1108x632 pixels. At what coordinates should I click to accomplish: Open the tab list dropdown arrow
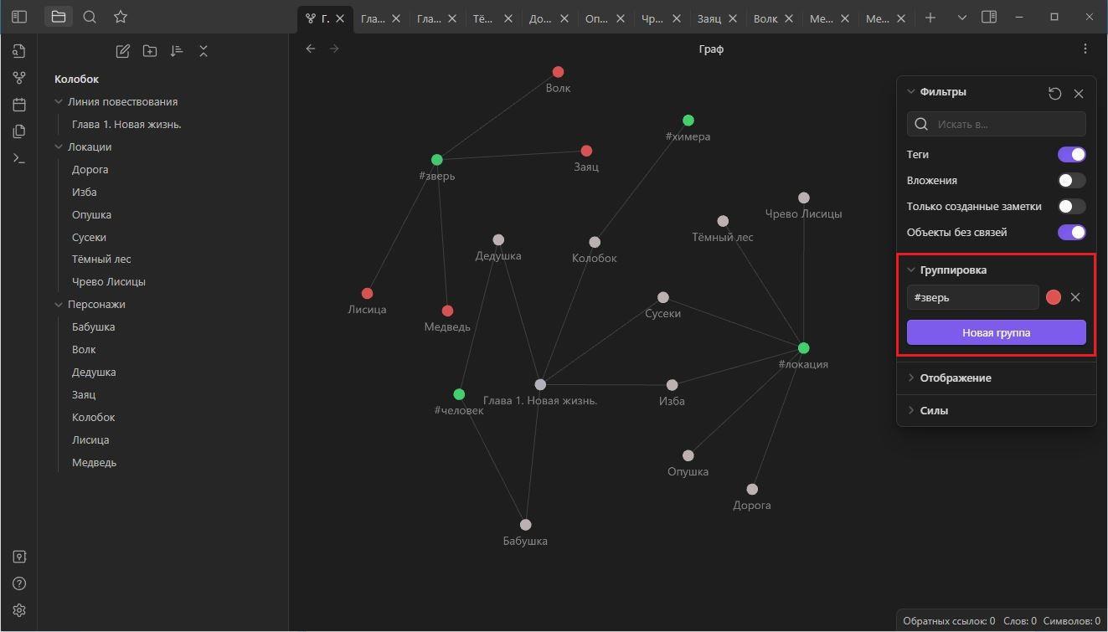tap(961, 18)
